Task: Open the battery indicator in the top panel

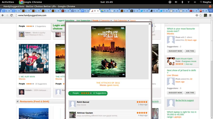Action: (195, 2)
